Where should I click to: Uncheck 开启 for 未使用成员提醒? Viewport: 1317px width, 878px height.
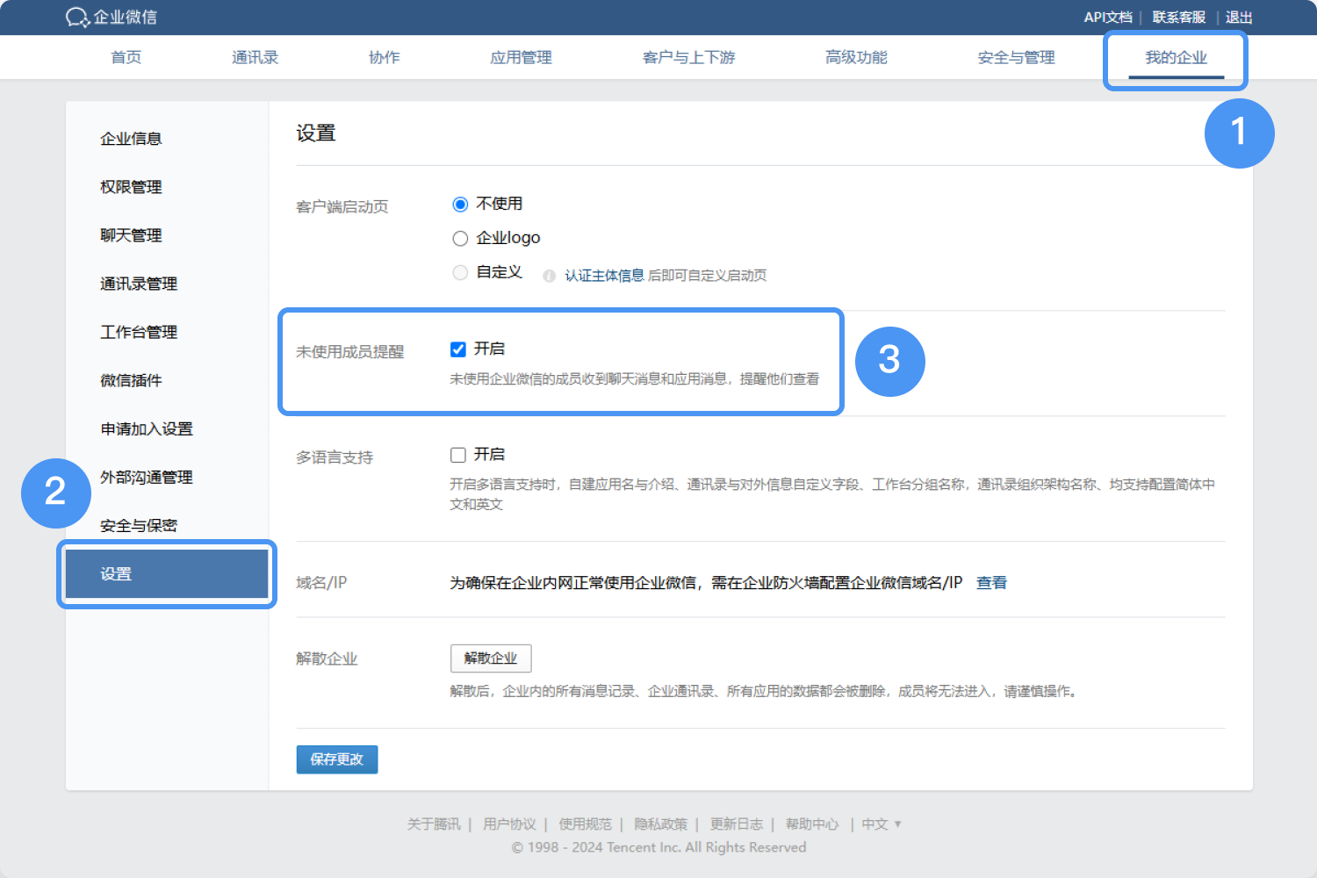point(457,349)
